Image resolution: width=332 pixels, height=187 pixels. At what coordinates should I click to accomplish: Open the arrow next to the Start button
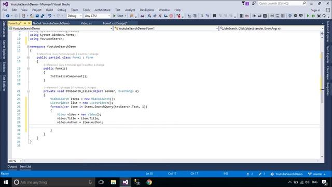(126, 16)
